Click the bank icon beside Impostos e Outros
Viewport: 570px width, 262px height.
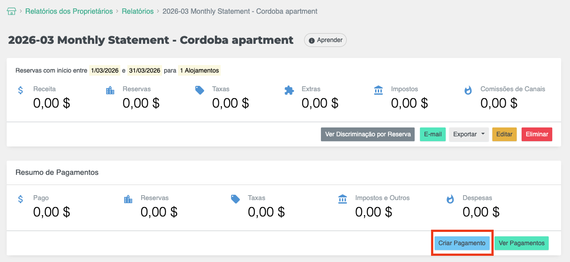[x=343, y=199]
